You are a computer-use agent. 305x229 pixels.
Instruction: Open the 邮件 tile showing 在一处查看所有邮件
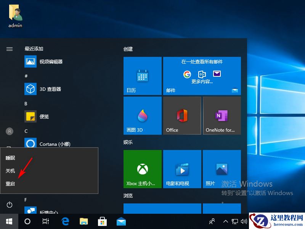point(202,76)
